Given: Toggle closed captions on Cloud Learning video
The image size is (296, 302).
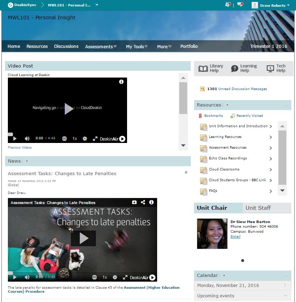Looking at the screenshot, I should [x=64, y=139].
